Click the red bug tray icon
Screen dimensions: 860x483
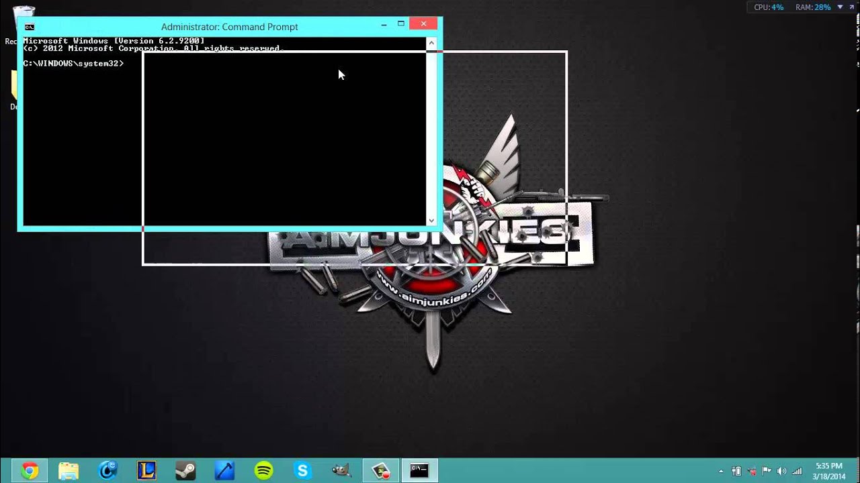752,472
